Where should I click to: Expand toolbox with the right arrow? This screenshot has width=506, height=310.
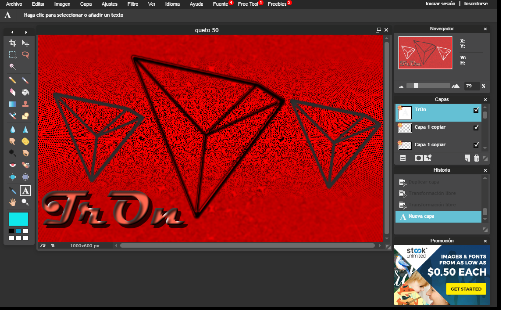(26, 32)
